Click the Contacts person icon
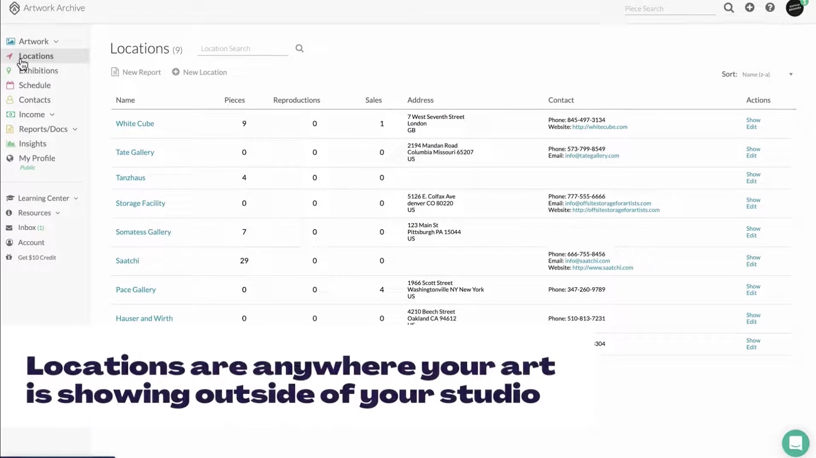816x458 pixels. point(10,100)
